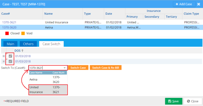Viewport: 203px width, 106px height.
Task: Select the Case Switch tab
Action: pos(51,44)
